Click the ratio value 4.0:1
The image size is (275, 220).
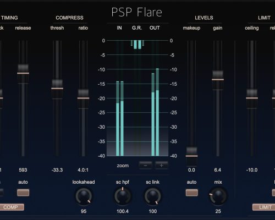pyautogui.click(x=83, y=170)
